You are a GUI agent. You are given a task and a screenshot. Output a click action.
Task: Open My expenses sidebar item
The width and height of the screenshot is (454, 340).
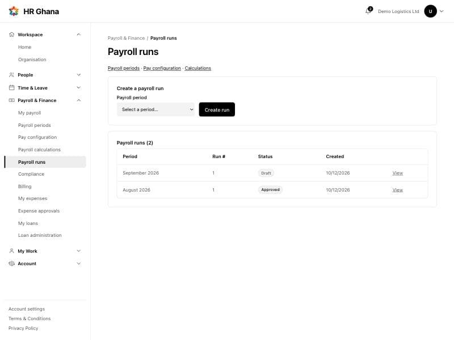point(32,198)
